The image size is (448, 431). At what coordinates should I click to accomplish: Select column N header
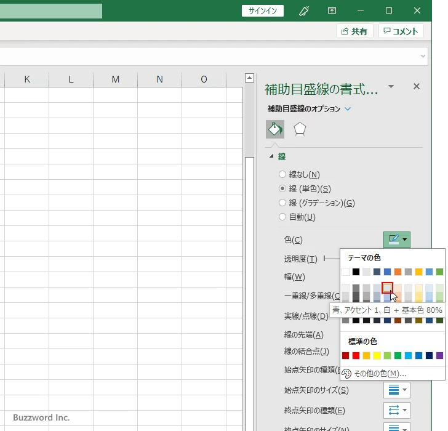[x=160, y=79]
